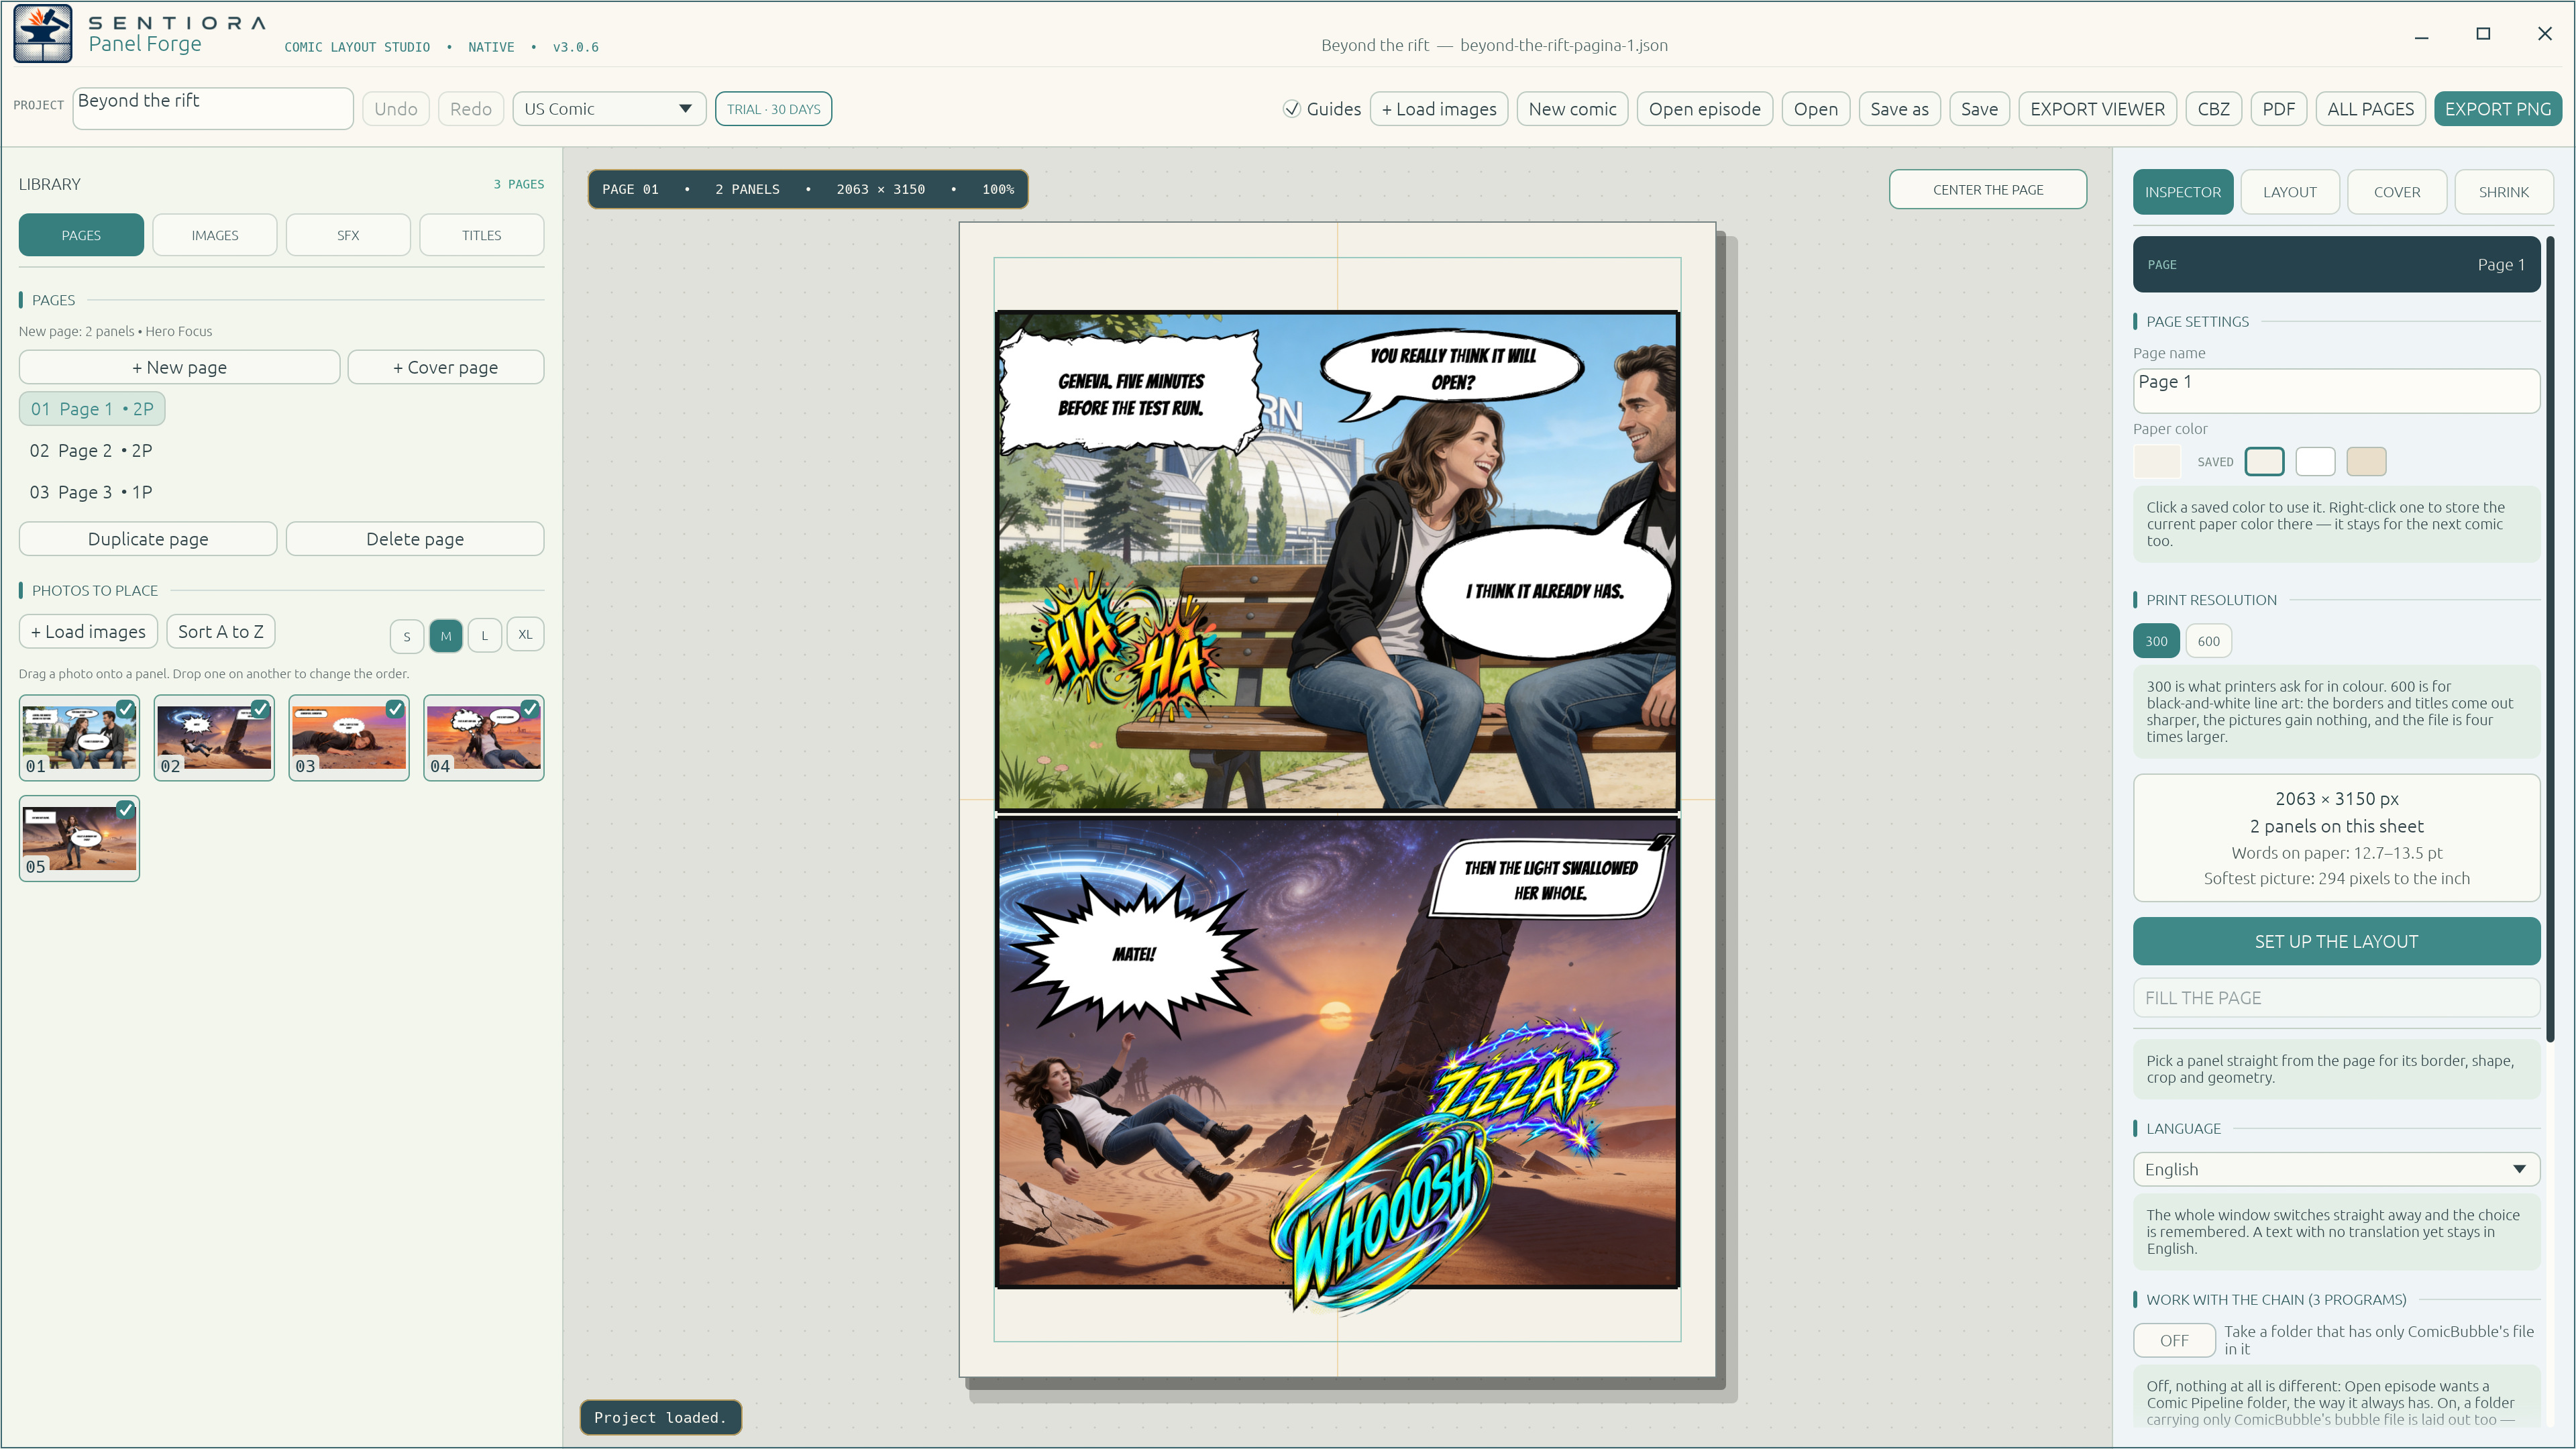Select photo thumbnail 01
Image resolution: width=2576 pixels, height=1449 pixels.
[x=79, y=738]
